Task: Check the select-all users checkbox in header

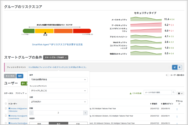Action: (x=6, y=103)
